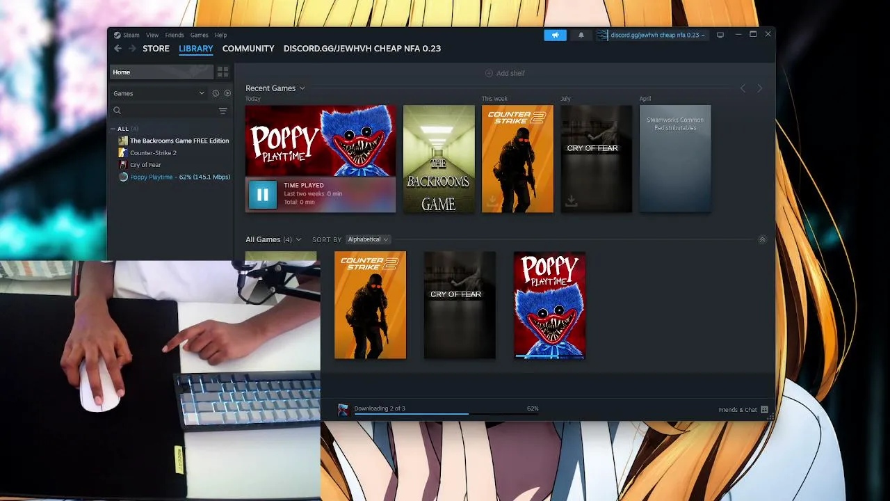Sort library by recent activity clock icon
This screenshot has width=890, height=501.
(x=216, y=93)
